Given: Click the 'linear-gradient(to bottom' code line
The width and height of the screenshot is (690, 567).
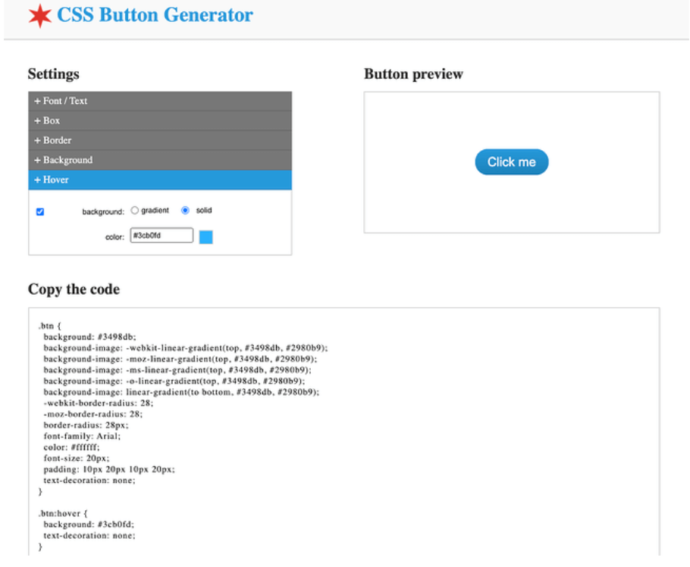Looking at the screenshot, I should 181,392.
